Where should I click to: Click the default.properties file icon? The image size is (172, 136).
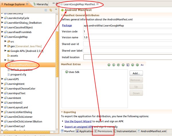point(9,70)
